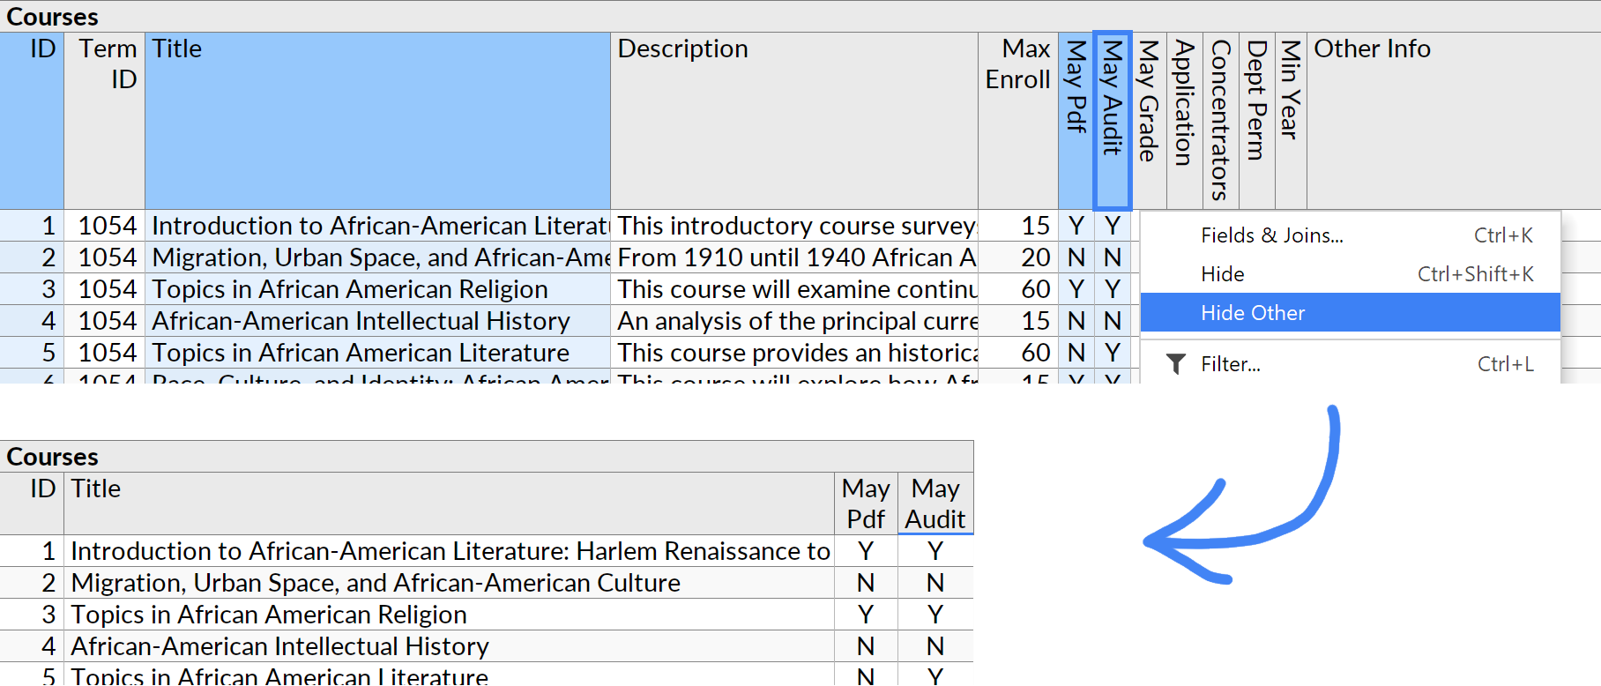This screenshot has height=686, width=1601.
Task: Select the Hide menu entry with Ctrl+Shift+K
Action: tap(1222, 274)
